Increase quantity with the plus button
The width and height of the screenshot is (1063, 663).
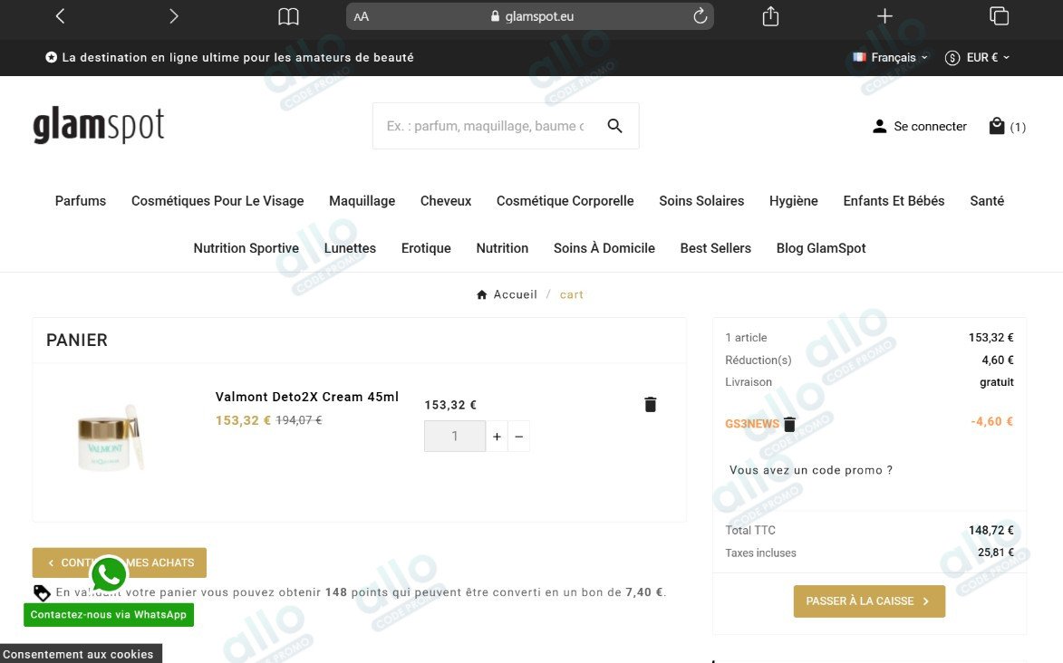tap(497, 437)
